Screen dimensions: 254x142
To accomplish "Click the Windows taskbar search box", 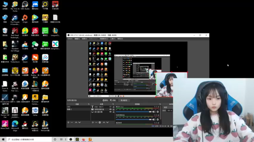I will (x=29, y=139).
